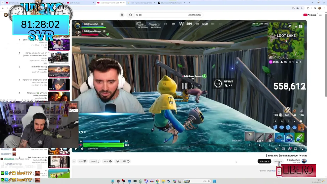Open the Chrome three-dot menu

324,8
